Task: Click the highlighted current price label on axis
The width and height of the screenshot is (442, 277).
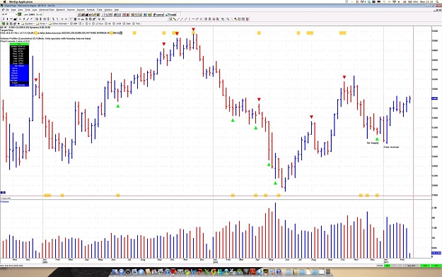Action: (x=434, y=98)
